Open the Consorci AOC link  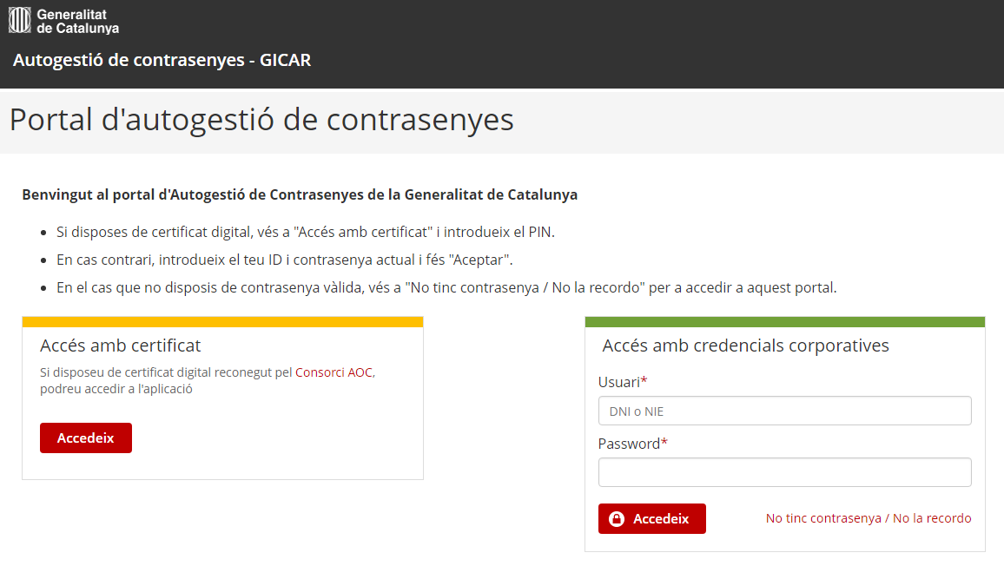[x=334, y=372]
